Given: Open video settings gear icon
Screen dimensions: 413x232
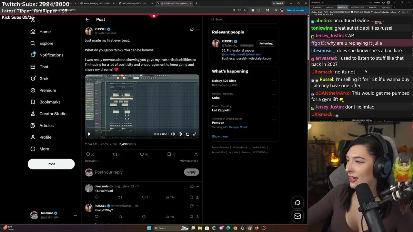Looking at the screenshot, I should (180, 134).
